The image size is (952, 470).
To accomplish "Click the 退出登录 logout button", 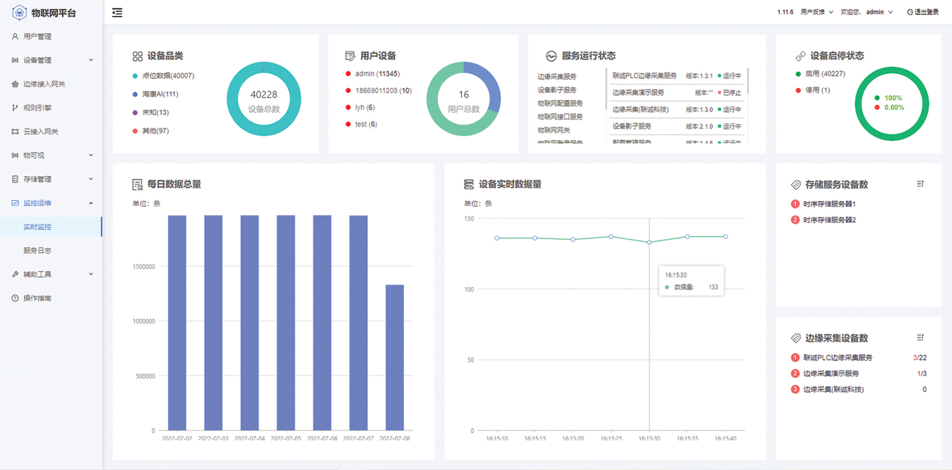I will (923, 12).
